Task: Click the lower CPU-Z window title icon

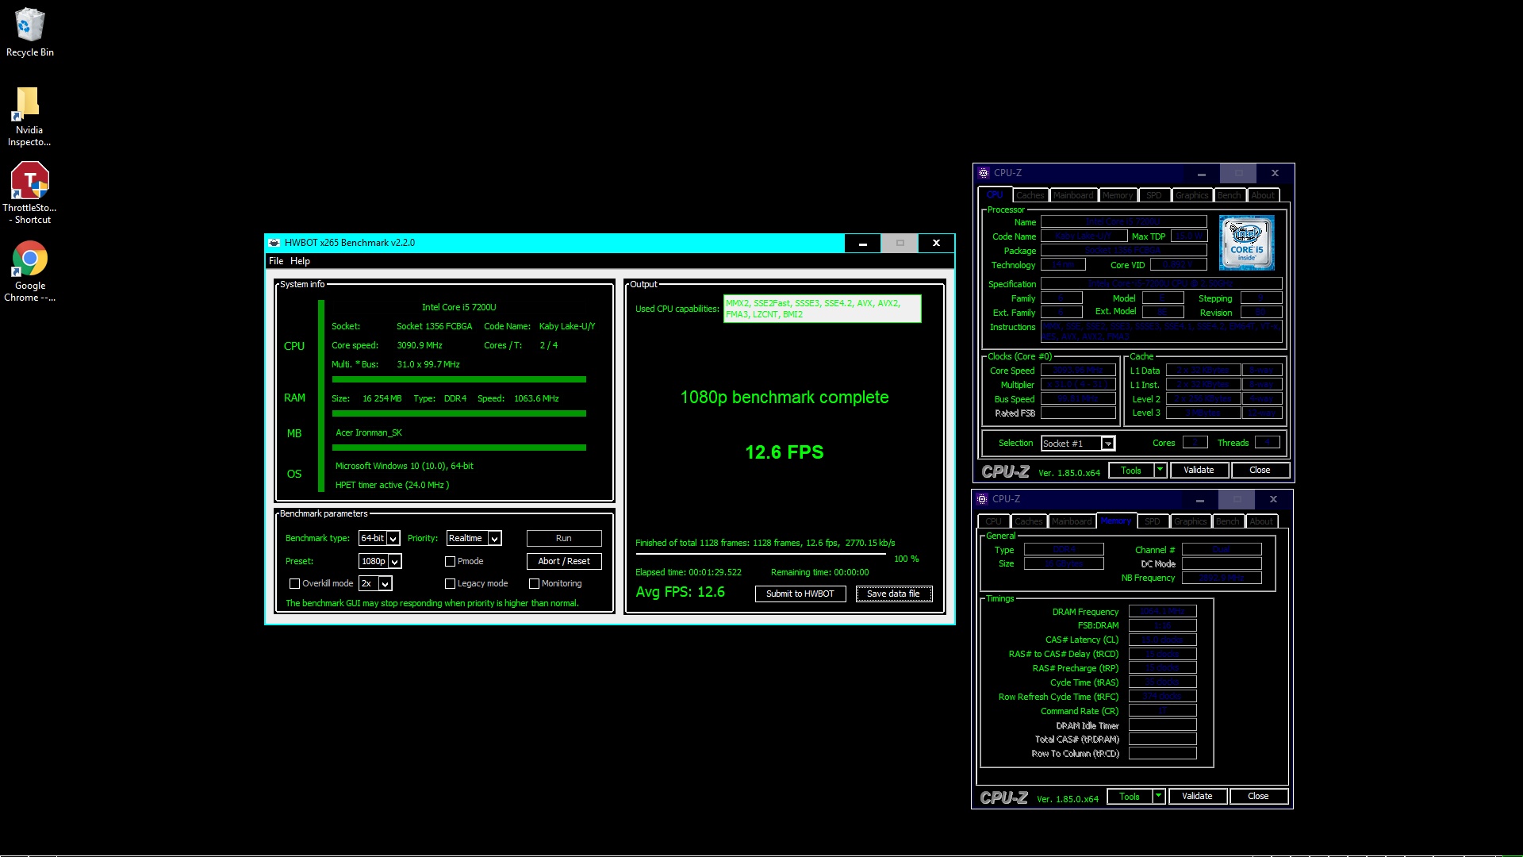Action: click(x=982, y=499)
